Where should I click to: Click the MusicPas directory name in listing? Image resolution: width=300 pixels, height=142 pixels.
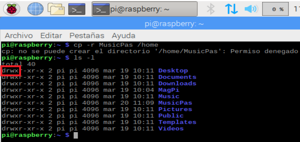tap(175, 103)
